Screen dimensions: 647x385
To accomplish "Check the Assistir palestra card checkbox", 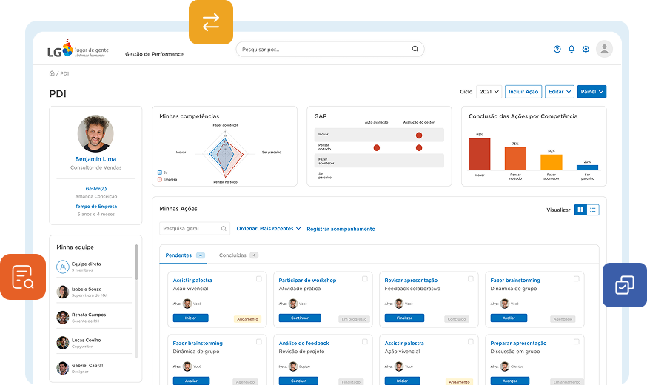I will (x=259, y=279).
